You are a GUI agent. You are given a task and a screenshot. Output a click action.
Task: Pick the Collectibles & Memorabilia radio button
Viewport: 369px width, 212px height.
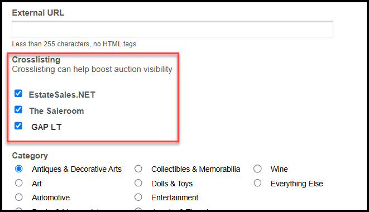[138, 168]
